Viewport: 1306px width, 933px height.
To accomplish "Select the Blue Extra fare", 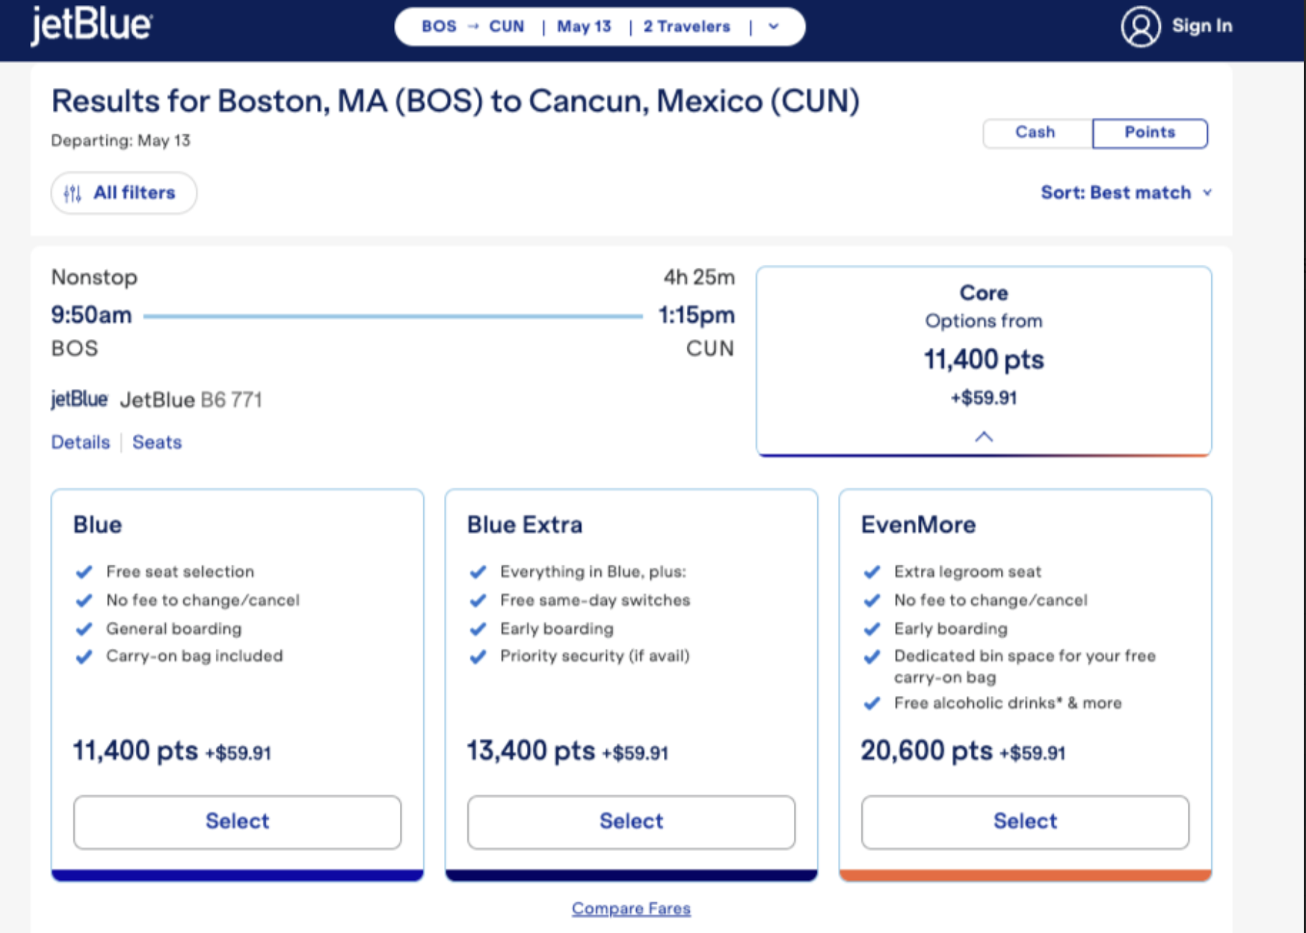I will click(x=631, y=822).
